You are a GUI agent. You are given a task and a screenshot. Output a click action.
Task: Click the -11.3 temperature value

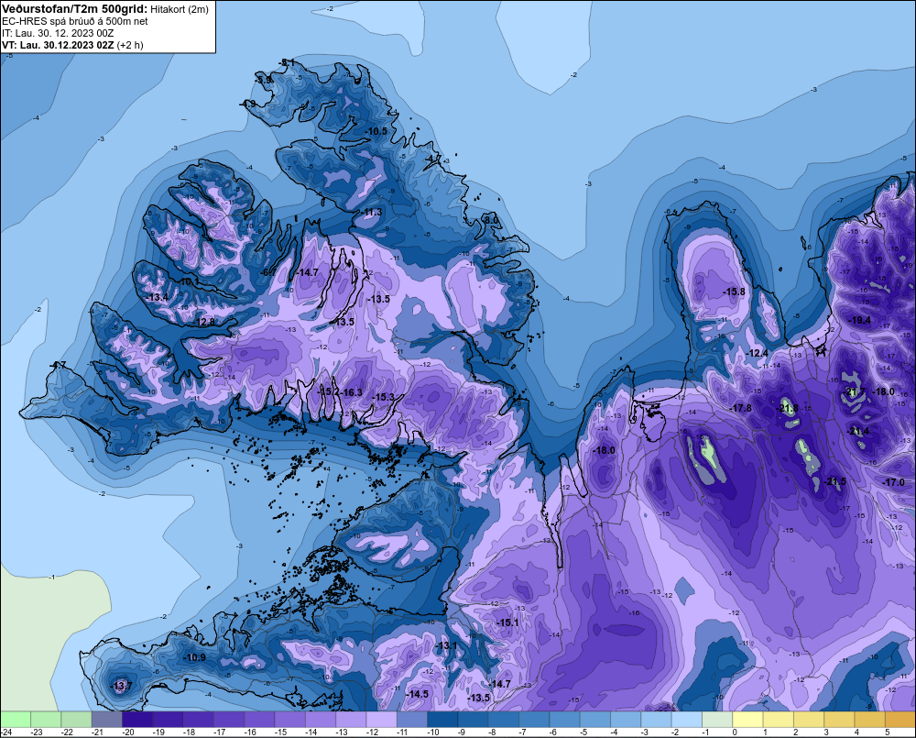point(372,212)
